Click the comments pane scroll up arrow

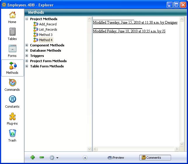182,19
